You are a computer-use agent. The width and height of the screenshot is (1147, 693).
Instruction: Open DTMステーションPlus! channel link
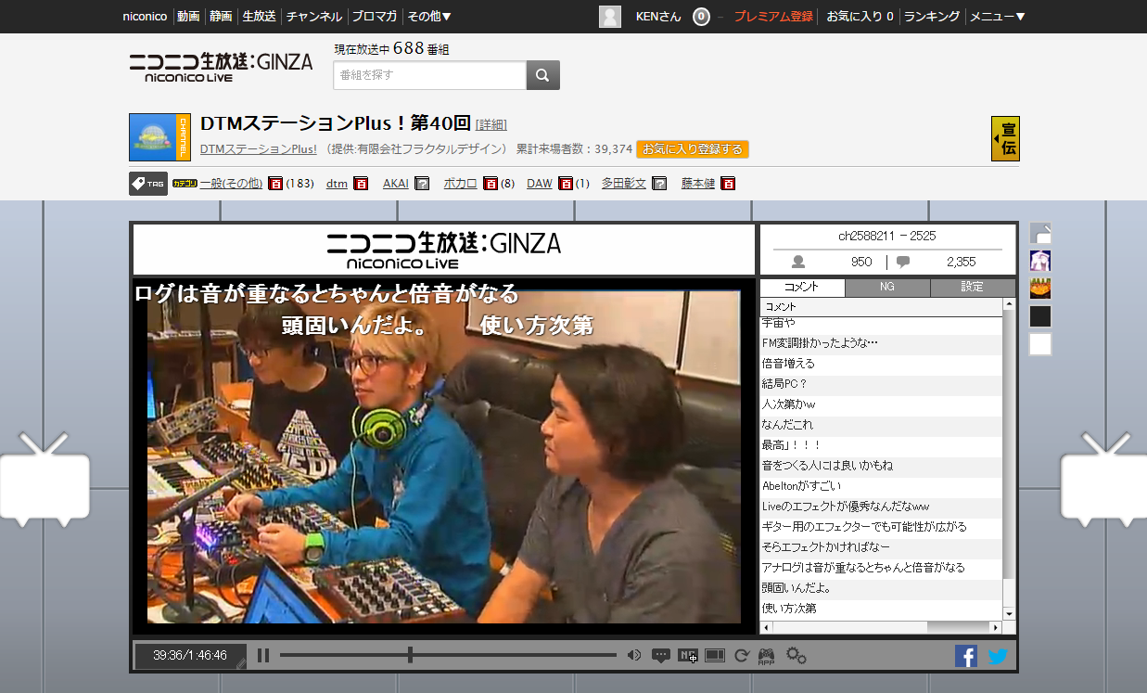(x=259, y=148)
